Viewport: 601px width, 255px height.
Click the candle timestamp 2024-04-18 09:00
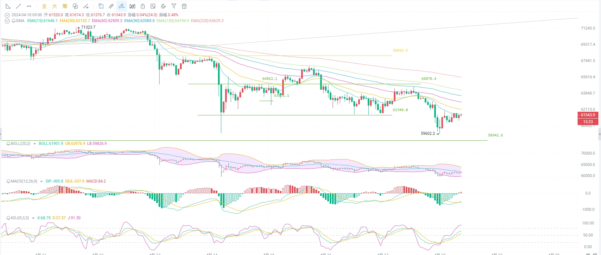pos(27,15)
